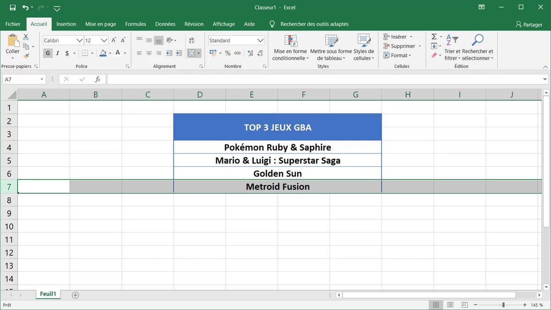Apply the thousands separator 000 format

click(237, 53)
